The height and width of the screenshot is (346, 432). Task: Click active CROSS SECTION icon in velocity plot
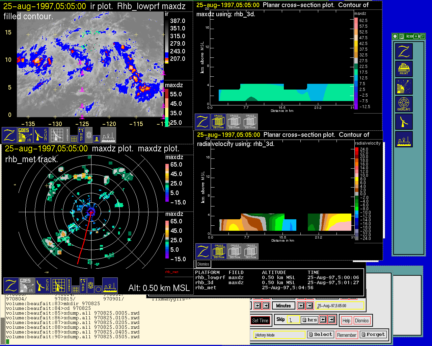pos(219,251)
